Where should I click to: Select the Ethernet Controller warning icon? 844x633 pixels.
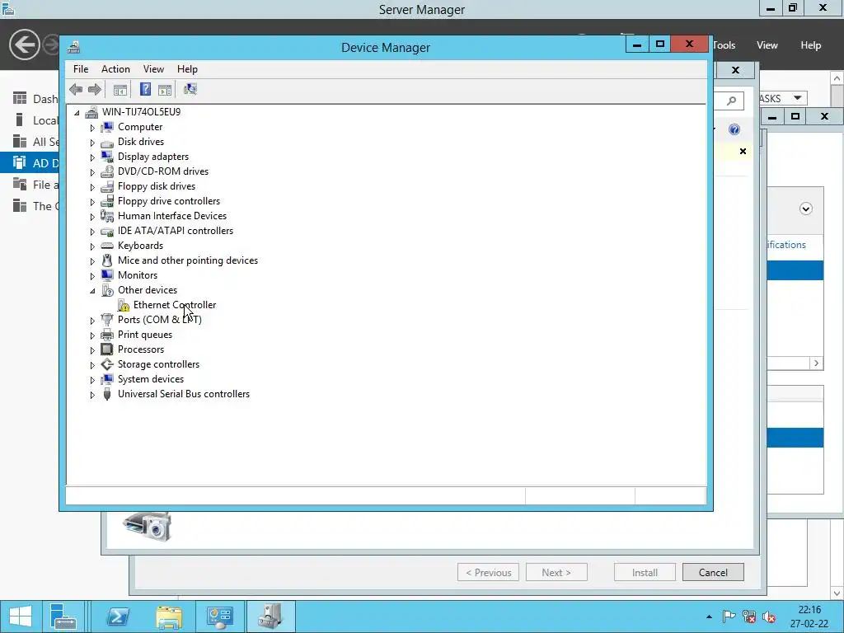(124, 305)
